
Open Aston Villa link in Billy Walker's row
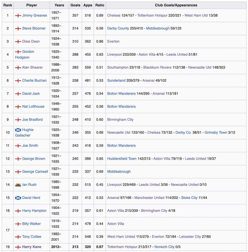[116, 224]
